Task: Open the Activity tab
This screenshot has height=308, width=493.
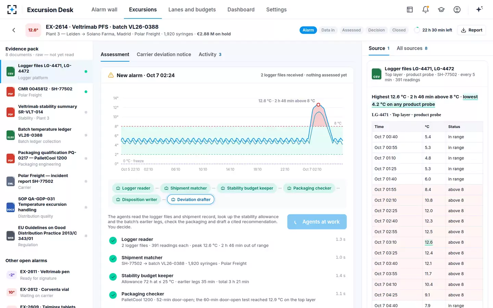Action: [x=210, y=54]
